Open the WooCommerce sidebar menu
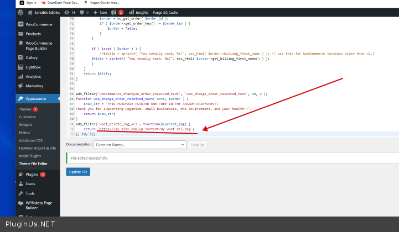Viewport: 399px width, 232px height. click(x=38, y=24)
